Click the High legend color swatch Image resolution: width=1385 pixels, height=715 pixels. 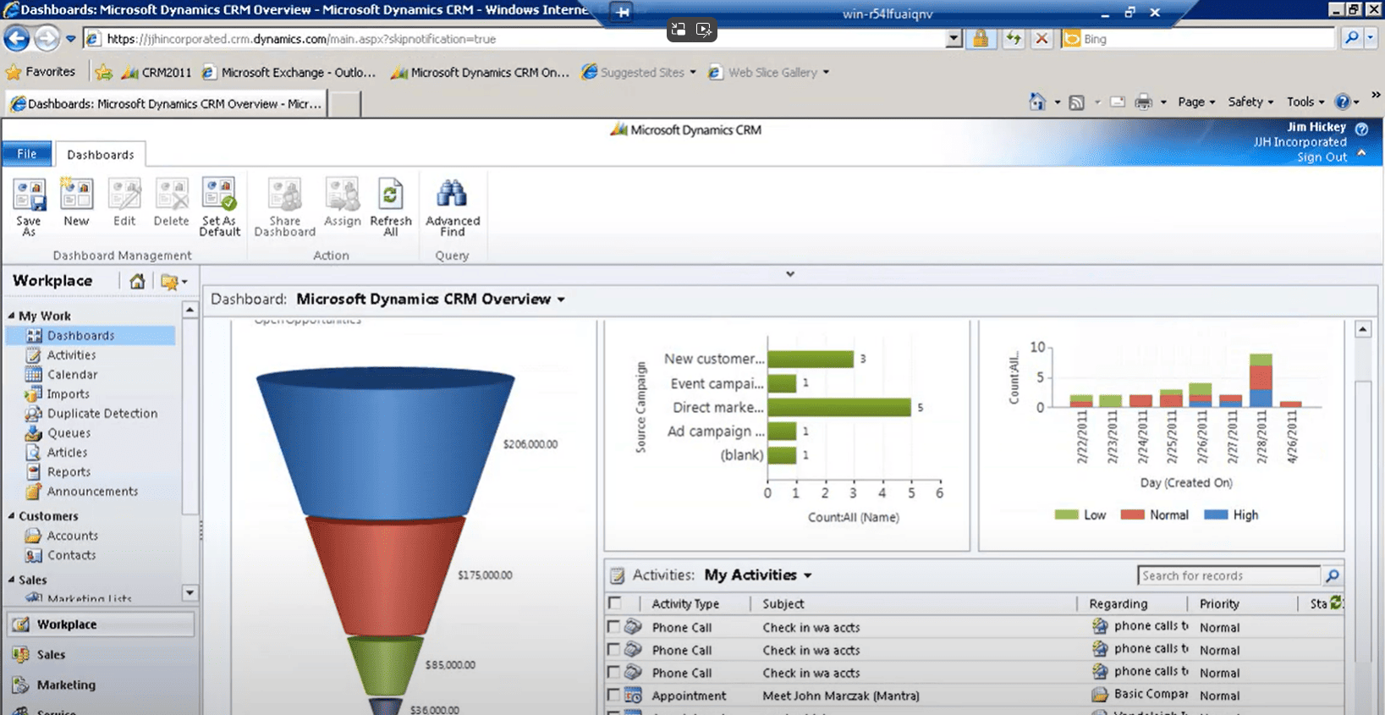pos(1216,514)
